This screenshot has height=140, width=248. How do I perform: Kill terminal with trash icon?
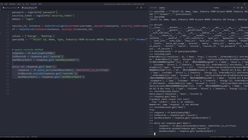242,8
